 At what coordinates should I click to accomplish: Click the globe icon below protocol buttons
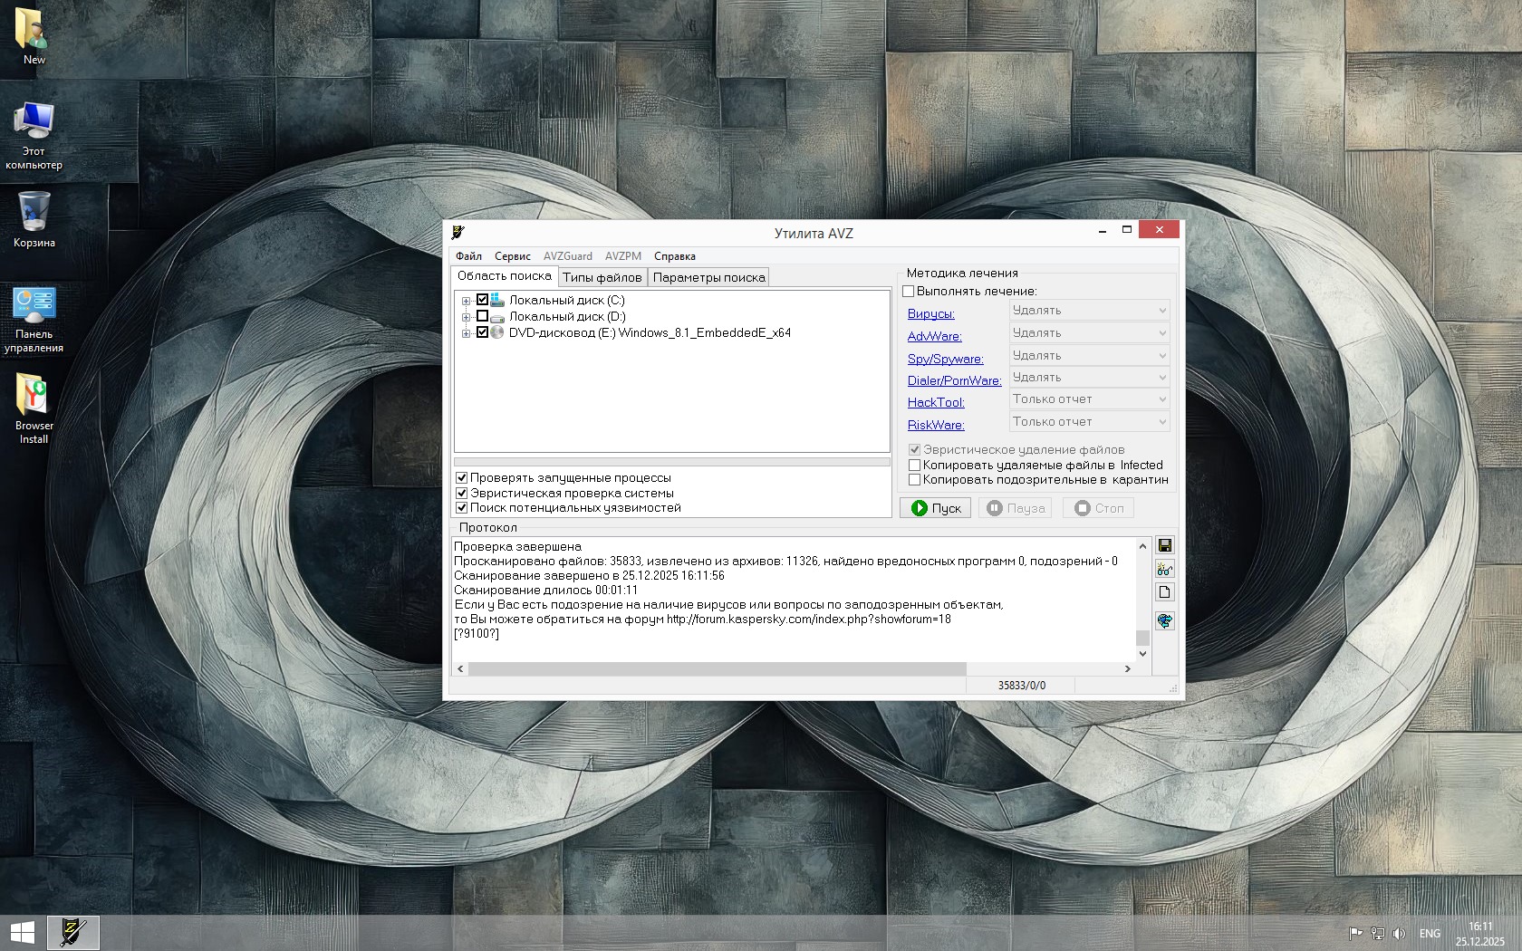point(1165,620)
